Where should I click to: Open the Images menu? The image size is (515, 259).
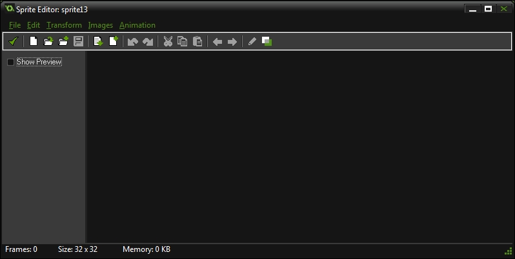click(101, 25)
